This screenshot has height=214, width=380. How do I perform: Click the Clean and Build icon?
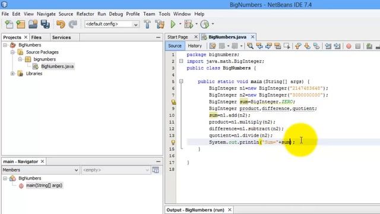coord(160,24)
